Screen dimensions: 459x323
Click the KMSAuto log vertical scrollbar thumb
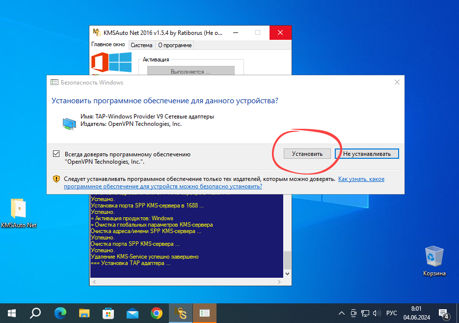288,260
